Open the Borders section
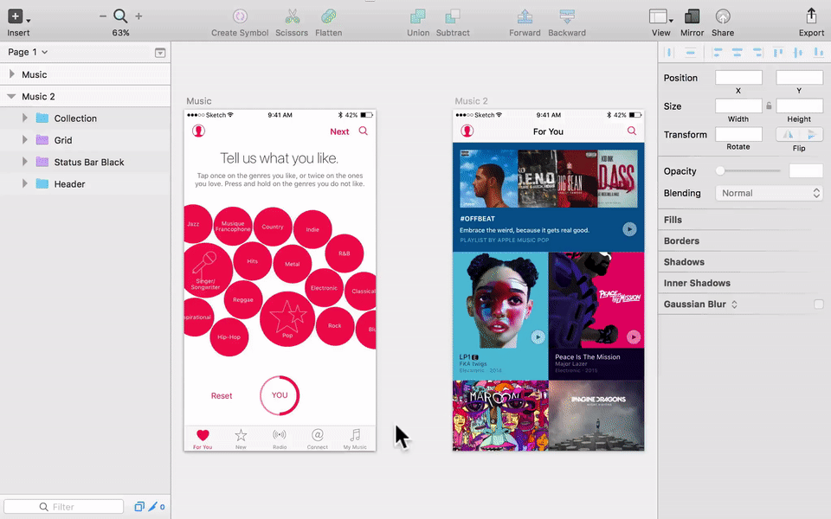The image size is (831, 519). click(x=681, y=241)
